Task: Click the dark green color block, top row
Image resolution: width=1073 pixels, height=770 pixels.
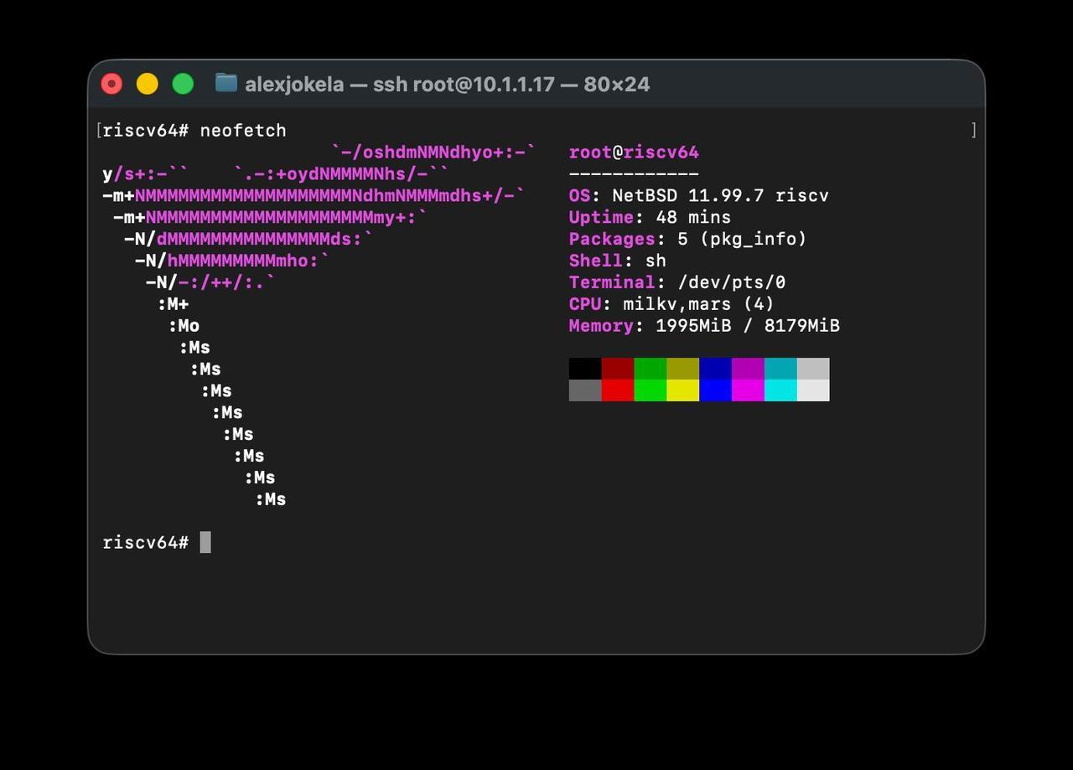Action: pos(651,369)
